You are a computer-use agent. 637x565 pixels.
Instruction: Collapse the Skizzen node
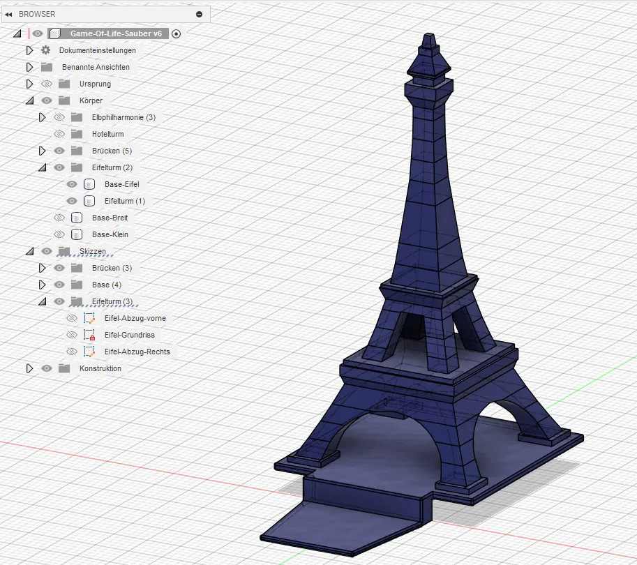[x=30, y=251]
